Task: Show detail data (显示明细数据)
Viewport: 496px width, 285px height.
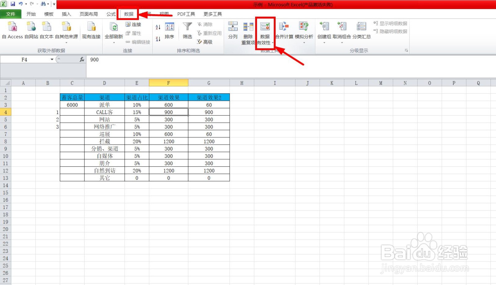Action: click(x=390, y=23)
